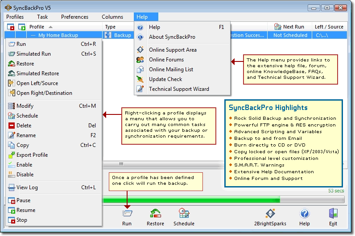The width and height of the screenshot is (355, 236).
Task: Open the Preferences menu
Action: [75, 17]
